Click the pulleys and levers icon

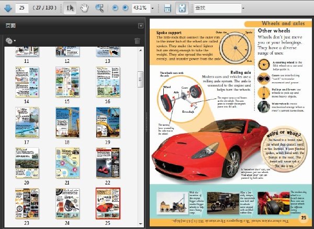click(x=263, y=93)
